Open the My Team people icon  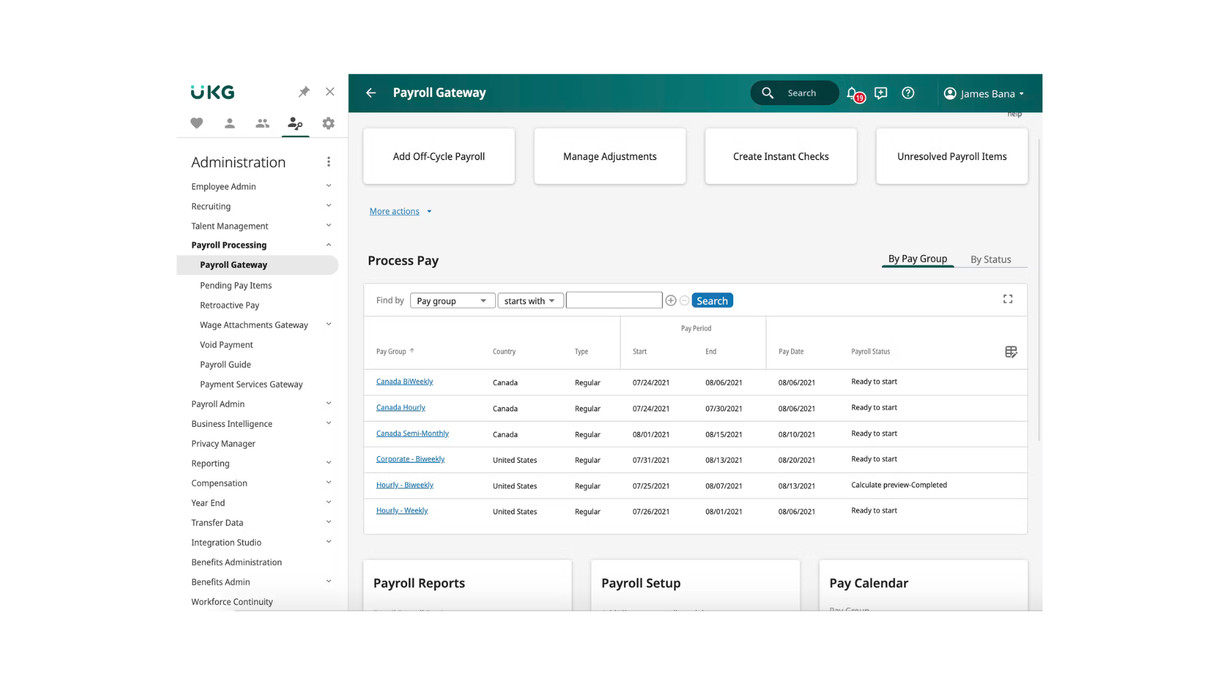point(262,123)
